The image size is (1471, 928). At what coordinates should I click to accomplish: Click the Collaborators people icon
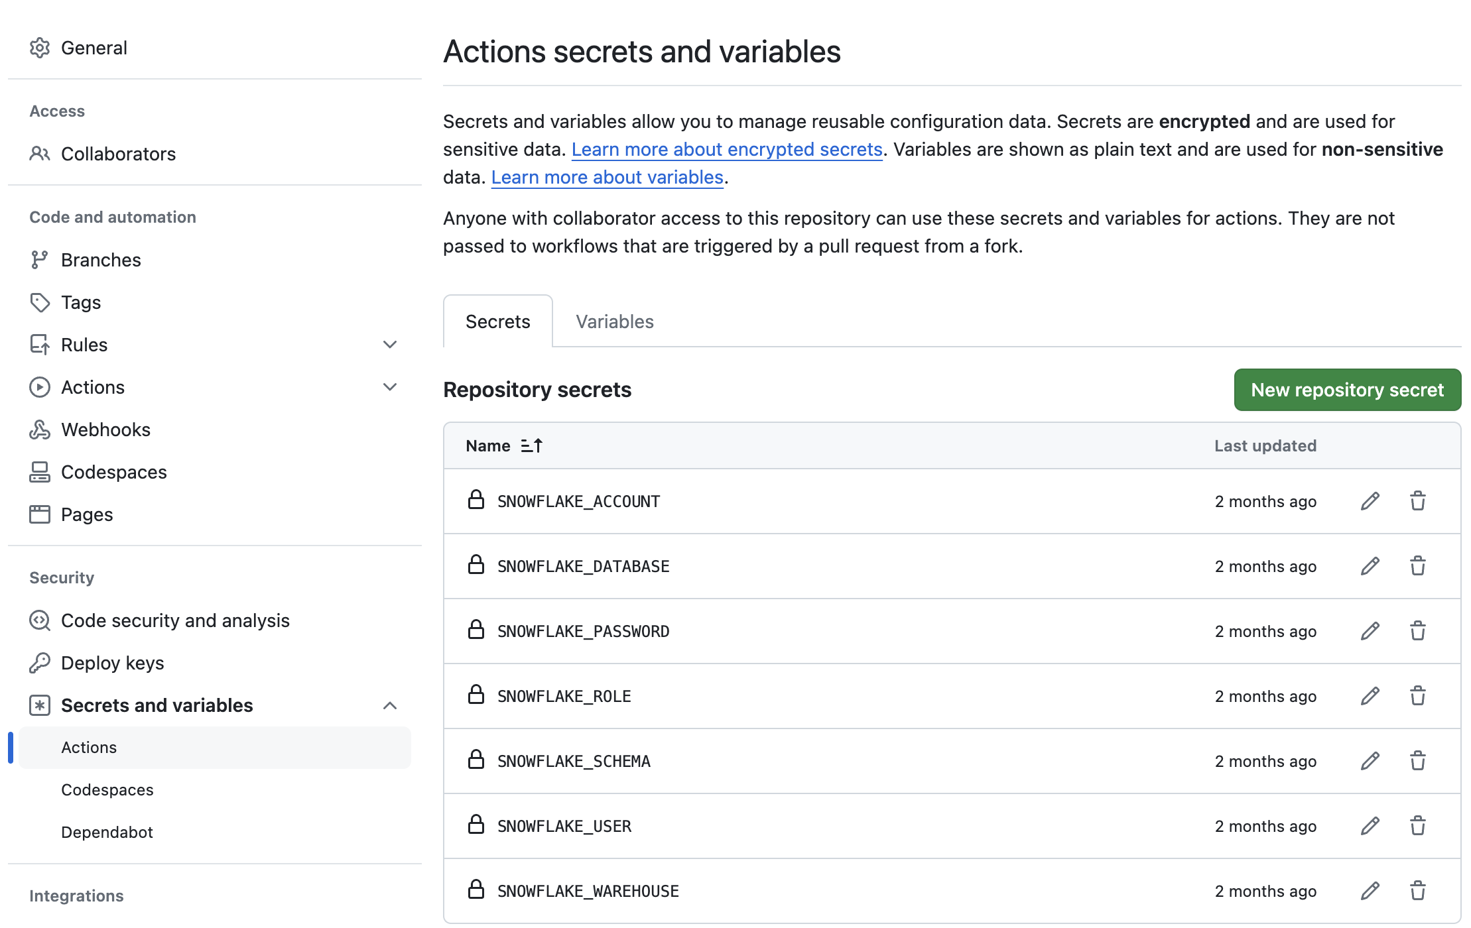[x=40, y=154]
